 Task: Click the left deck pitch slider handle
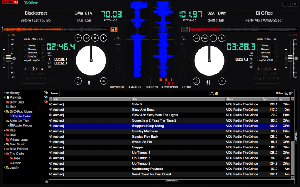tap(8, 58)
